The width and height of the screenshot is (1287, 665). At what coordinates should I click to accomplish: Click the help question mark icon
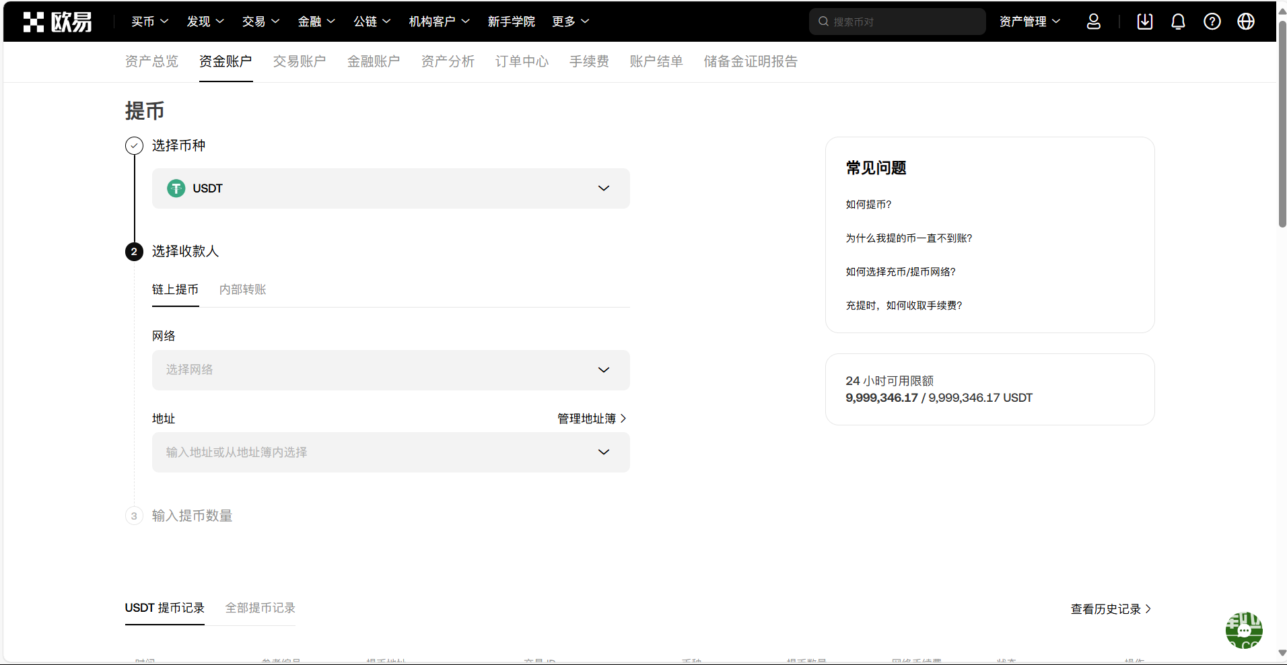tap(1212, 22)
